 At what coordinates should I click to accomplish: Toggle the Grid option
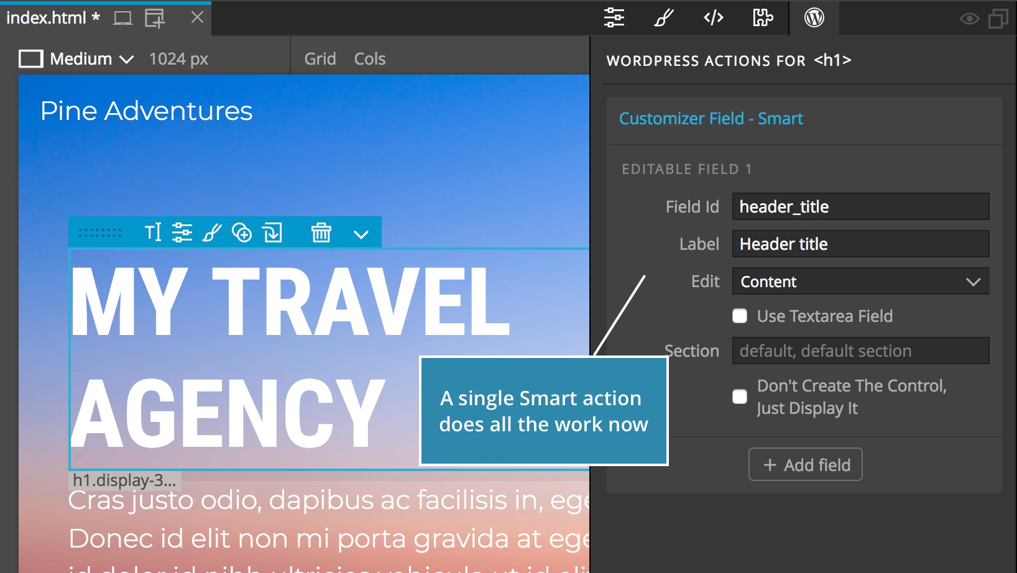(320, 59)
